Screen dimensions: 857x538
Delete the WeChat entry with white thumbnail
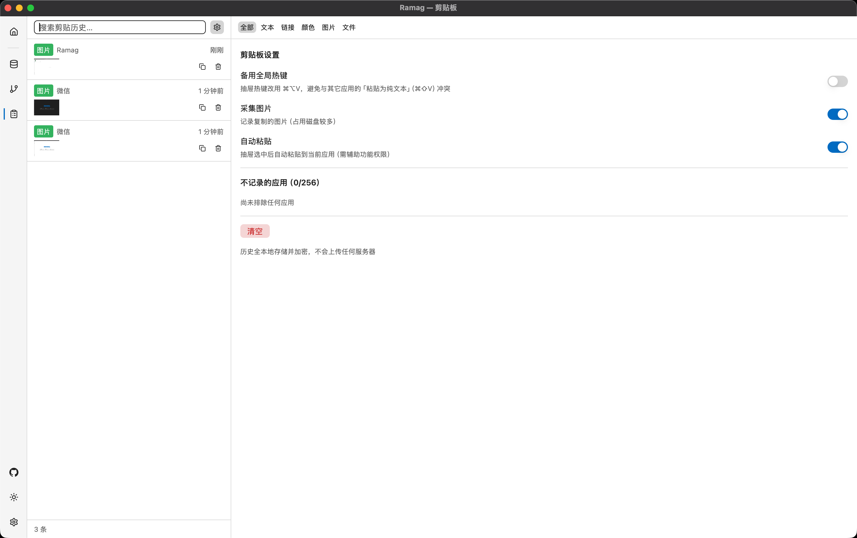point(218,148)
